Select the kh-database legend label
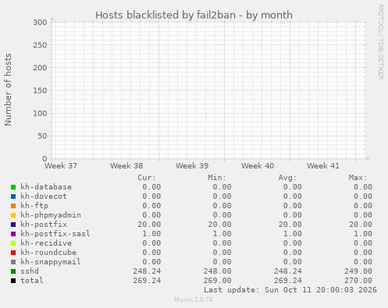Viewport: 388px width, 308px height. click(x=46, y=187)
